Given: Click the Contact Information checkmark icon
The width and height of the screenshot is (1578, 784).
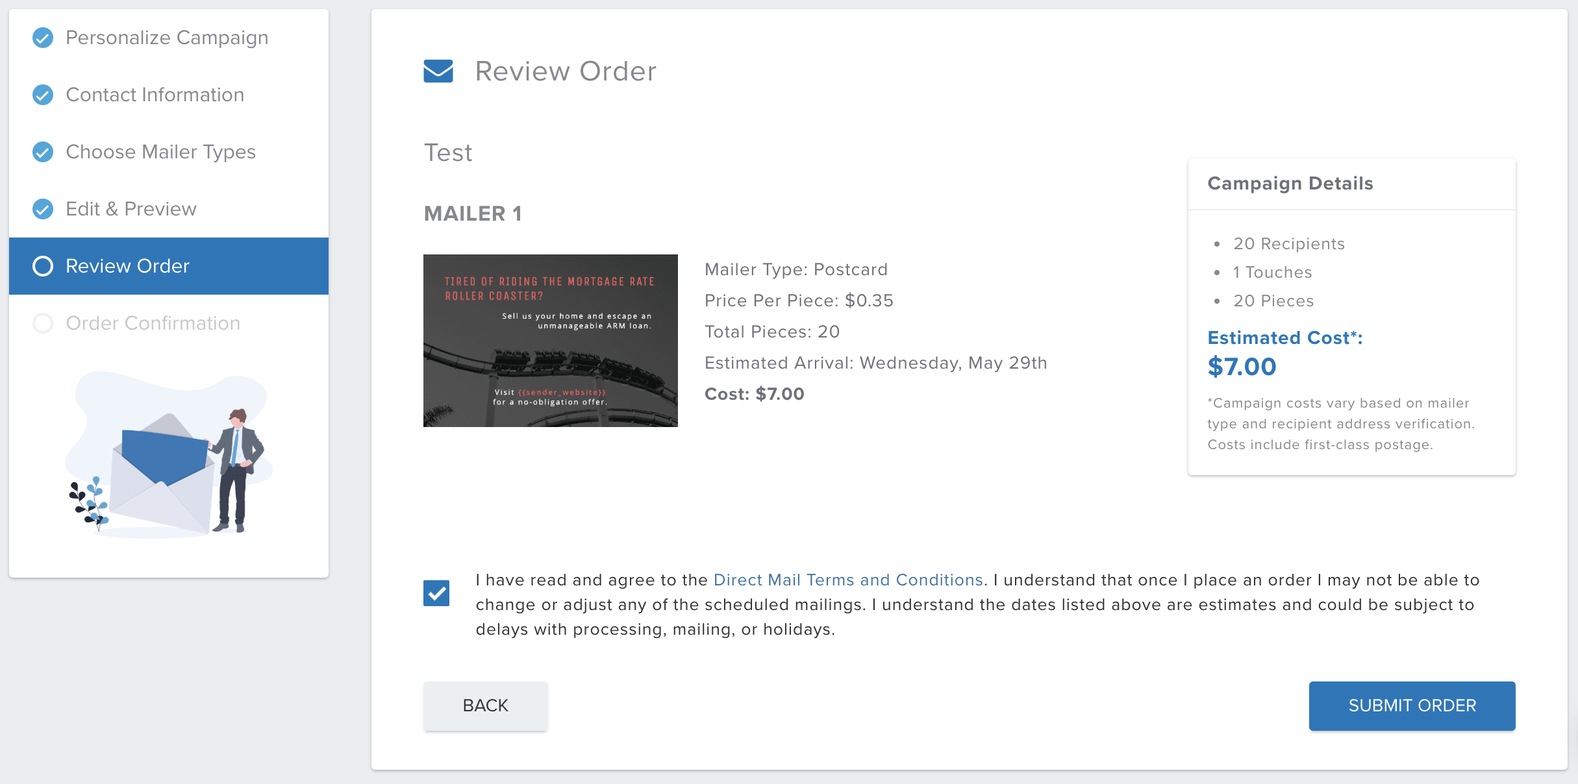Looking at the screenshot, I should [43, 95].
